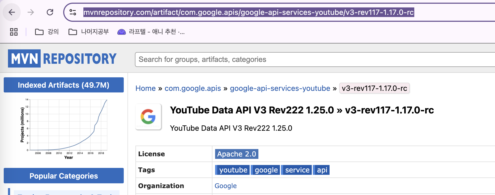Focus the artifact search field
This screenshot has height=195, width=495.
click(315, 60)
